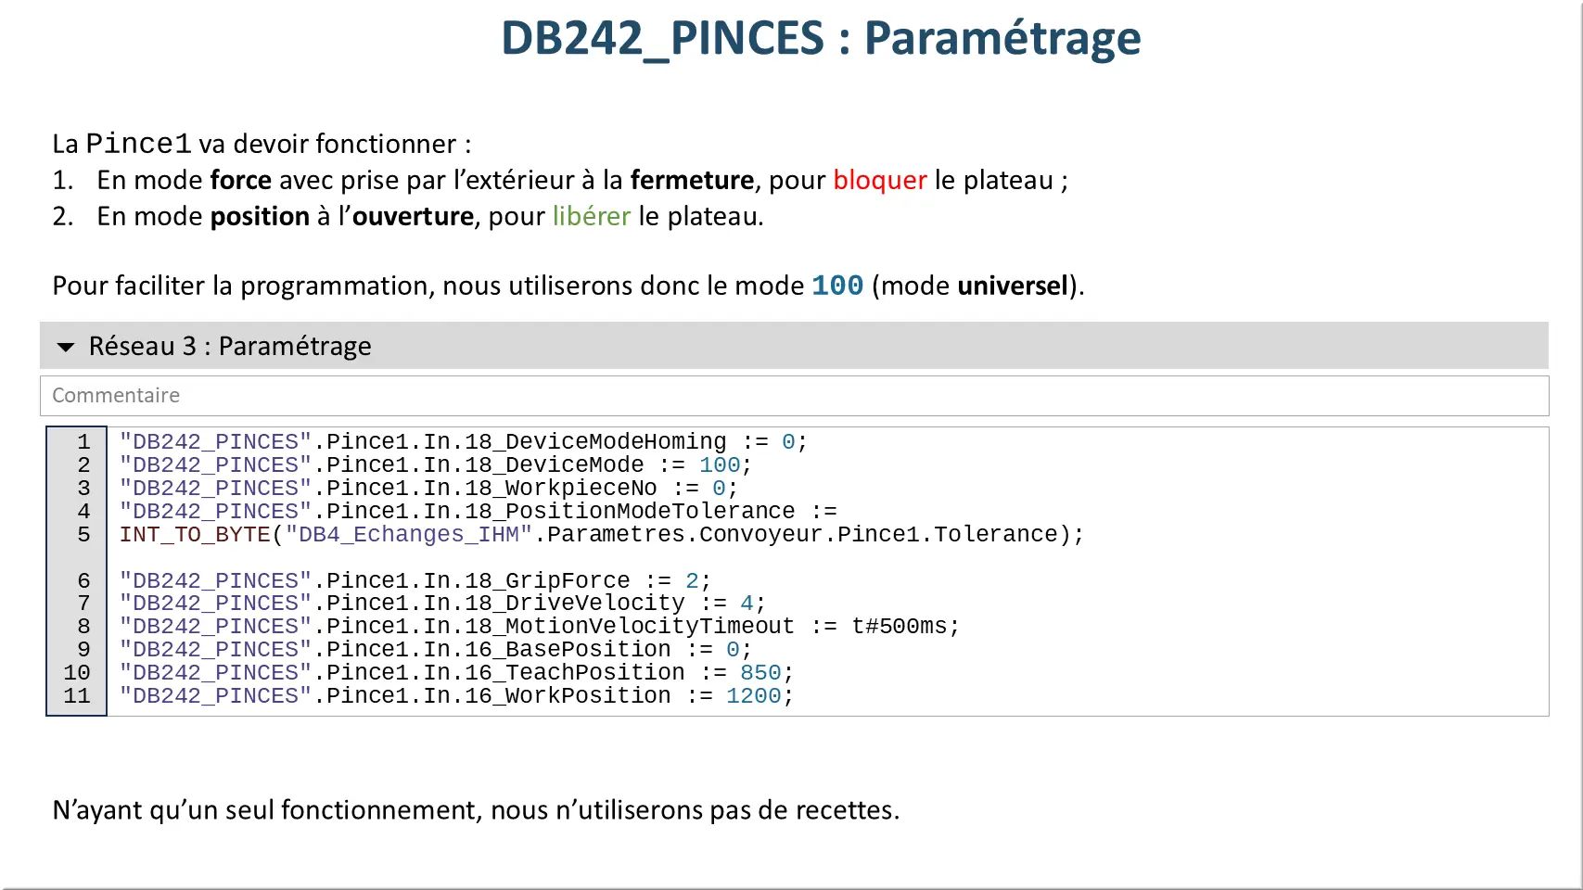This screenshot has height=890, width=1583.
Task: Select code line 9 BasePosition := 0
Action: (x=435, y=650)
